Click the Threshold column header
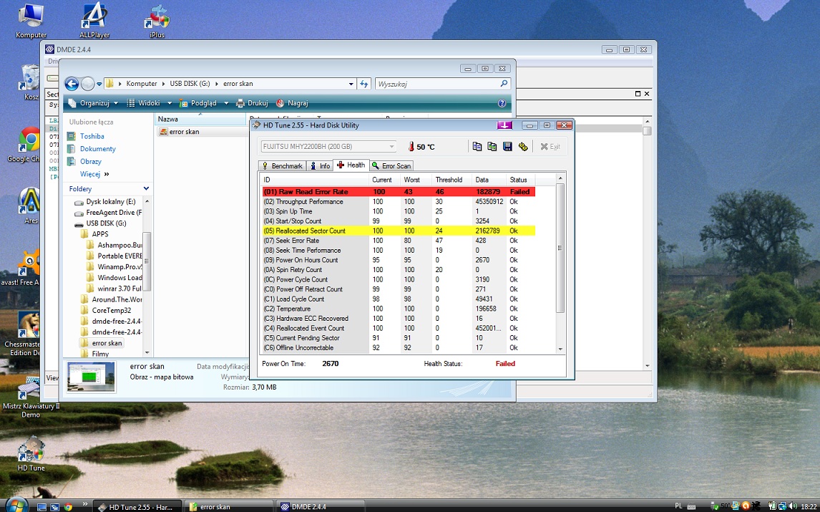 (449, 180)
